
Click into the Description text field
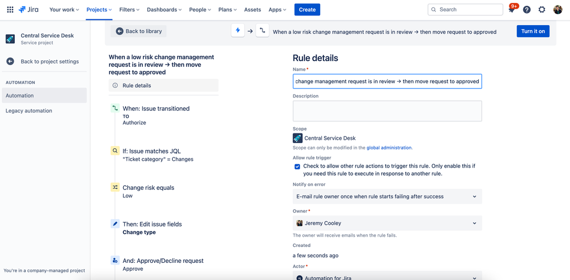click(x=387, y=111)
